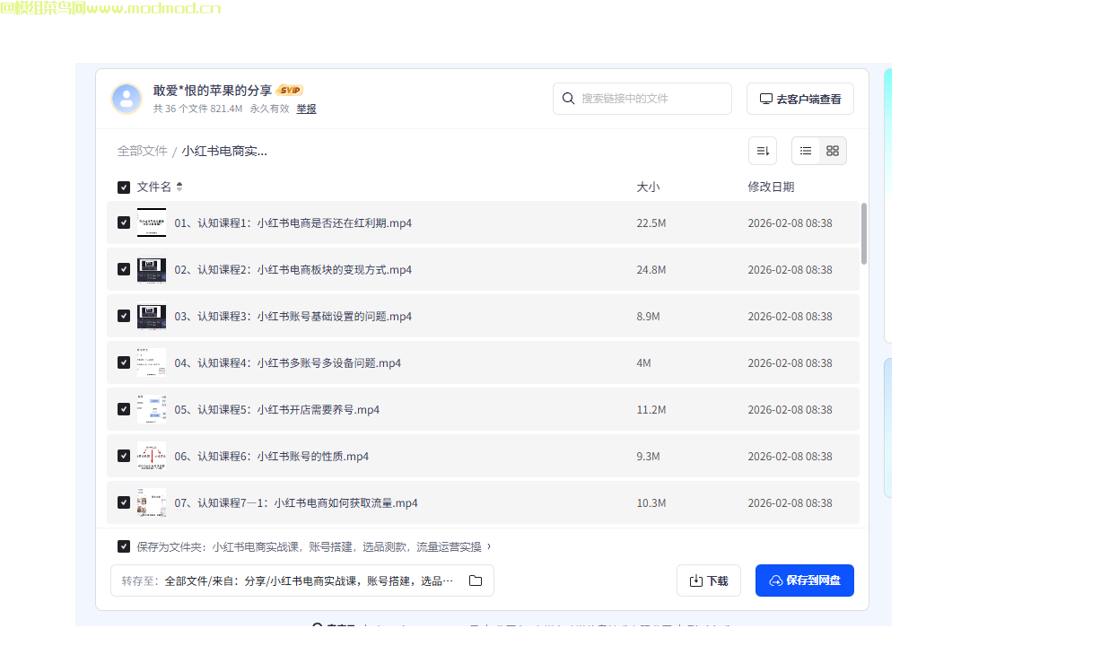
Task: Click the 举报 report link
Action: tap(306, 109)
